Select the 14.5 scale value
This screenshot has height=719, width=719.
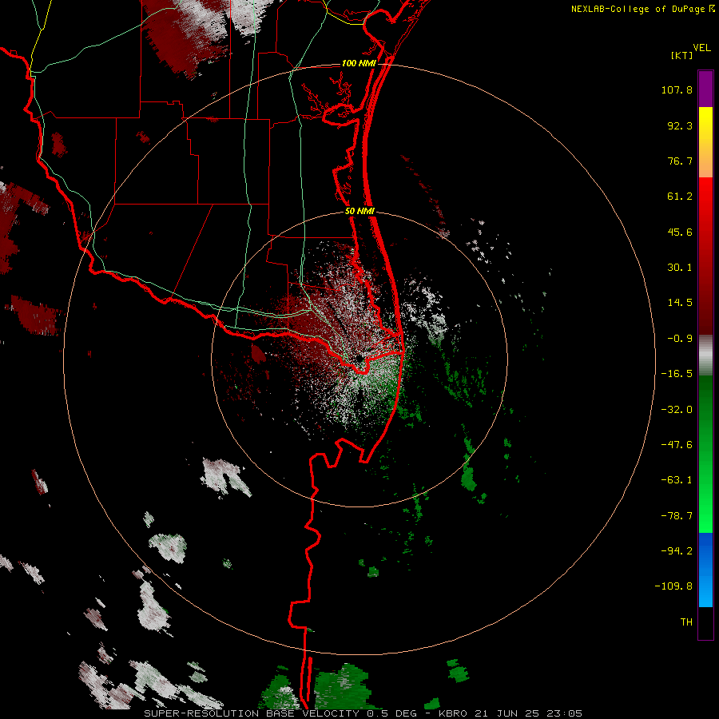tap(680, 303)
